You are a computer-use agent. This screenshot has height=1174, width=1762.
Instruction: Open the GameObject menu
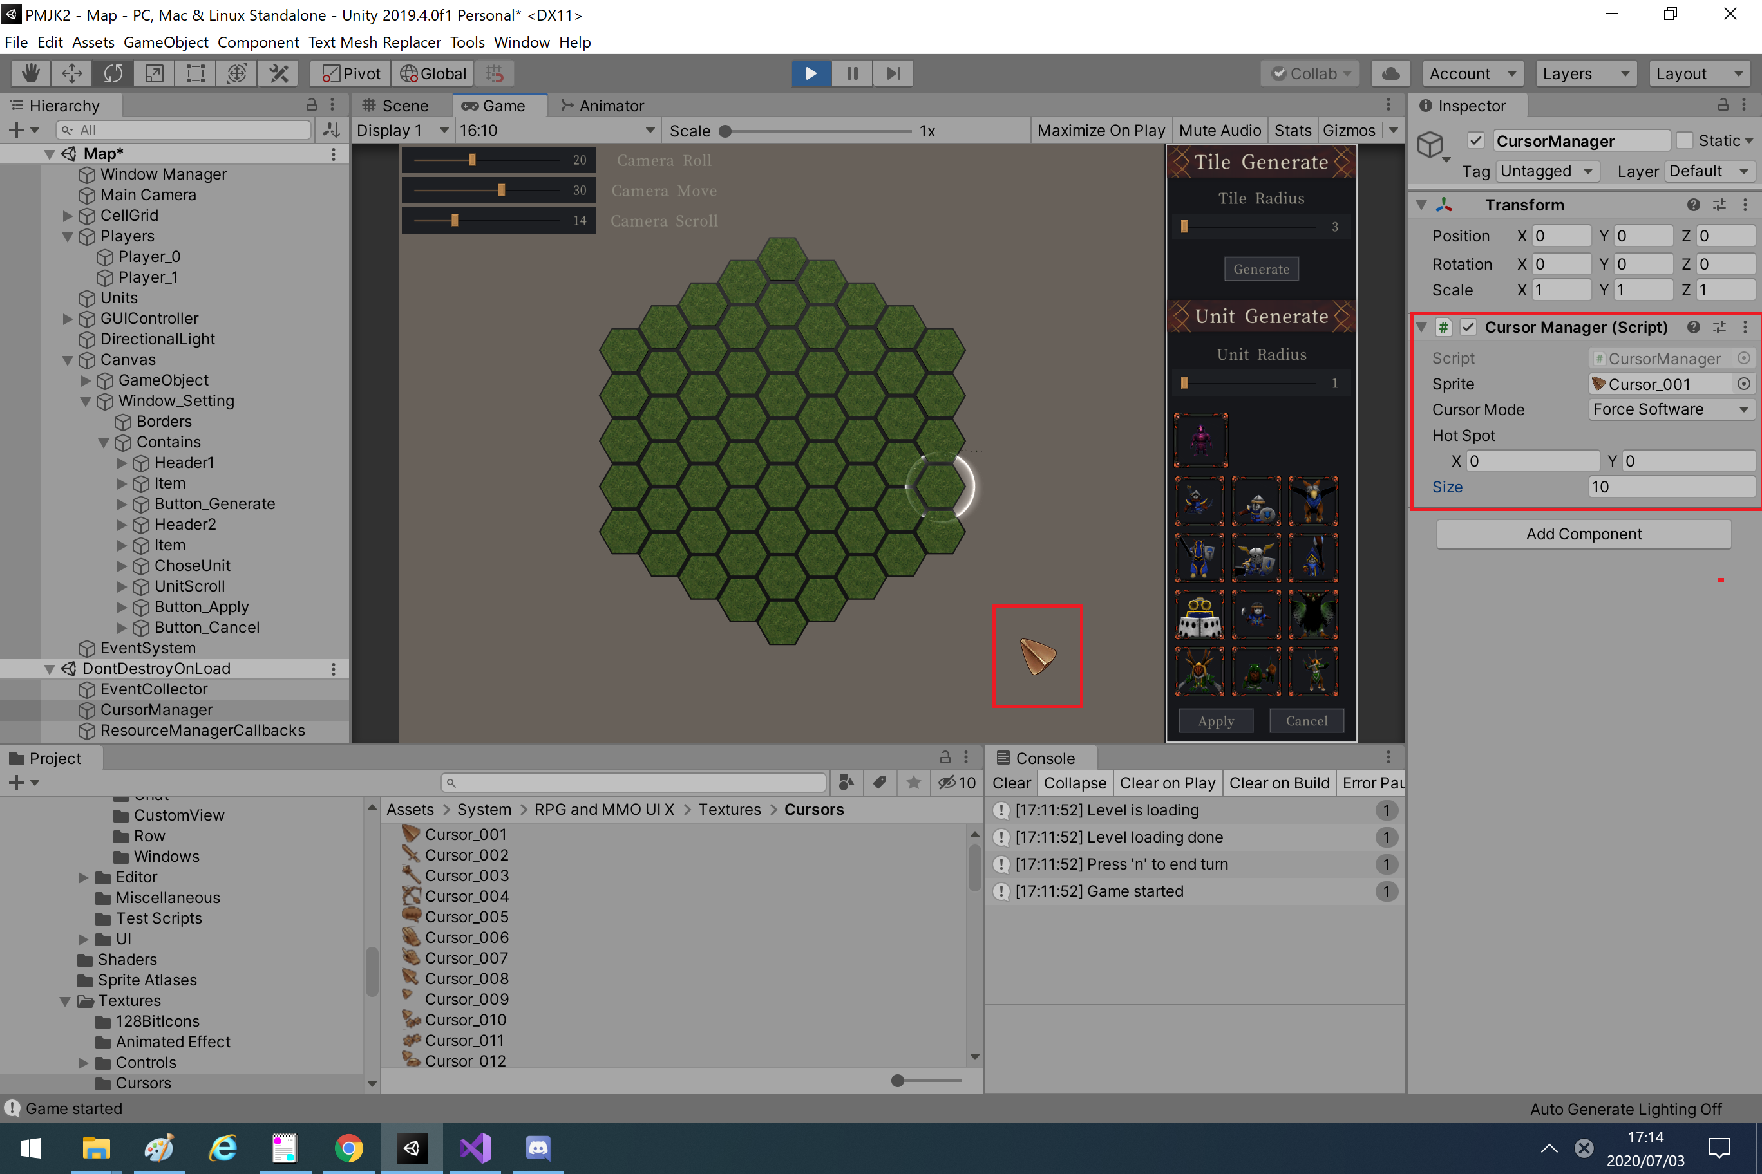click(x=166, y=42)
